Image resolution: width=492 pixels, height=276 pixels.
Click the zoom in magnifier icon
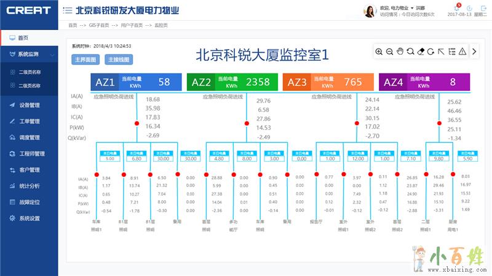click(x=379, y=52)
